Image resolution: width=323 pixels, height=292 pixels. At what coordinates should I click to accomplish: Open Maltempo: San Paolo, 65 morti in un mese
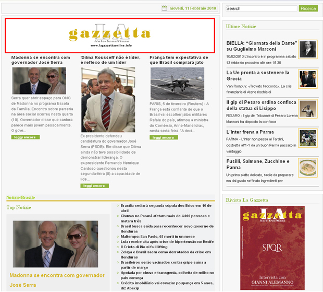click(157, 237)
